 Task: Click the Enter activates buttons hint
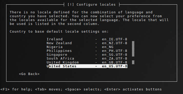(133, 89)
